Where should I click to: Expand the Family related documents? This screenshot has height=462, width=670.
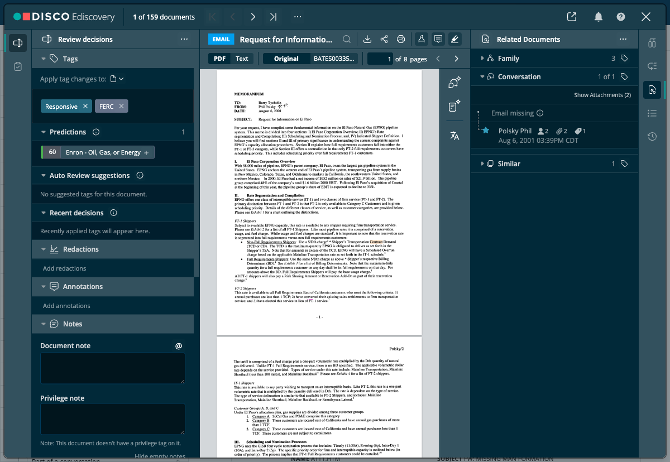tap(482, 58)
